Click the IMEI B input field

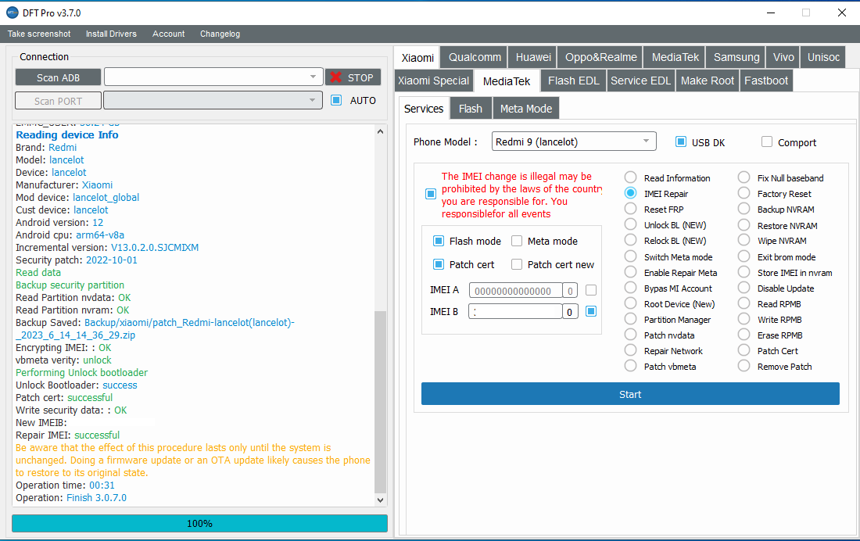[x=515, y=312]
